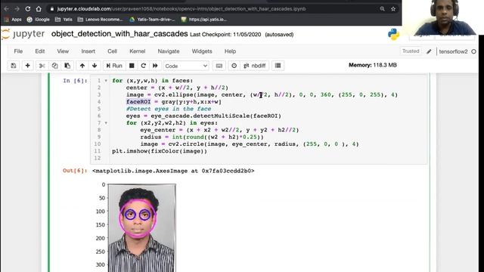The height and width of the screenshot is (272, 484).
Task: Interrupt the kernel with stop icon
Action: [x=132, y=66]
